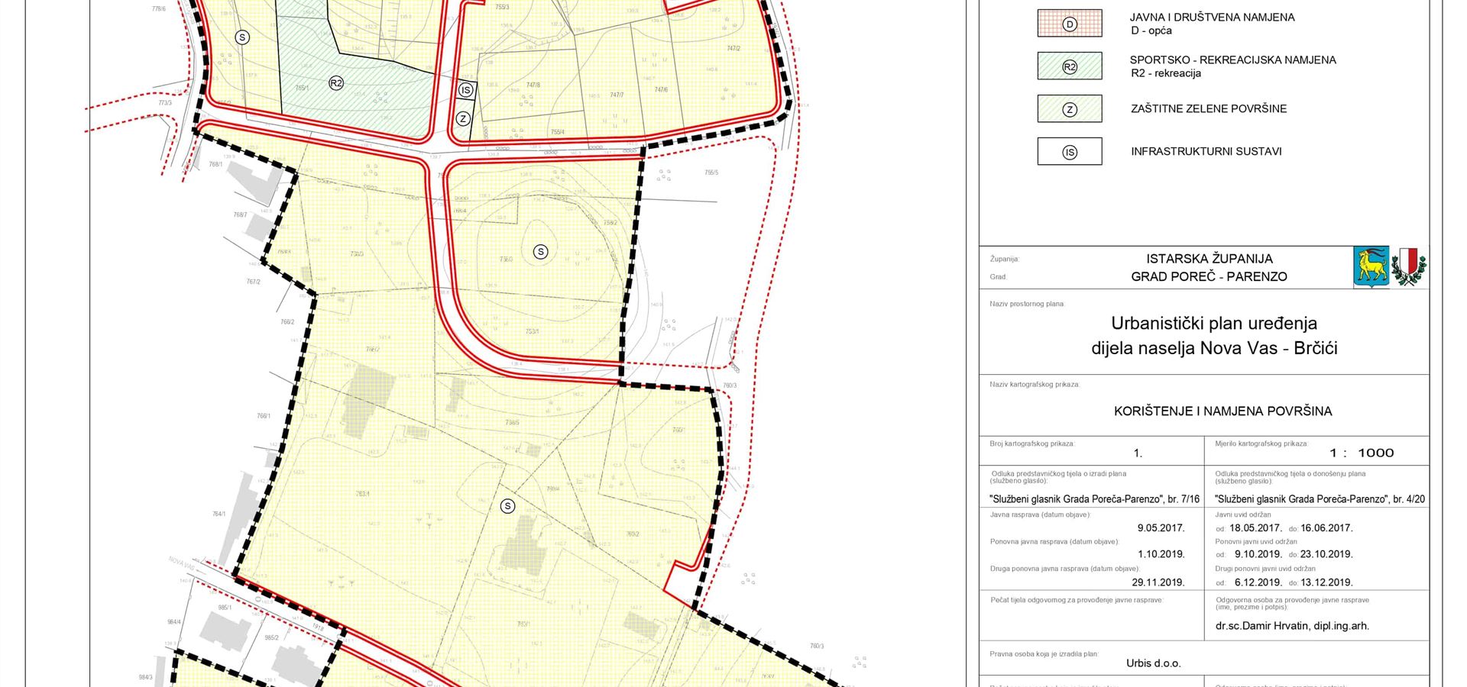1467x687 pixels.
Task: Pick the red hatched D legend swatch
Action: click(1069, 24)
